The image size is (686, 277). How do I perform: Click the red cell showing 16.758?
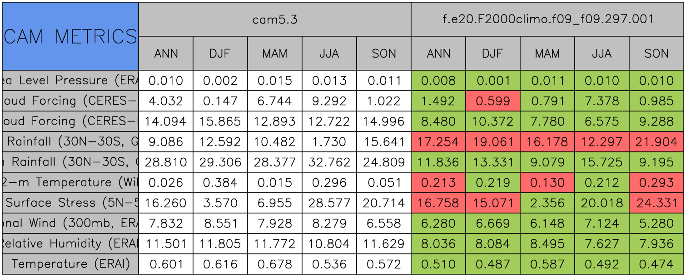coord(438,203)
